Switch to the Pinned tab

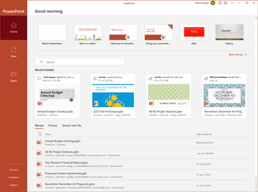coord(52,125)
